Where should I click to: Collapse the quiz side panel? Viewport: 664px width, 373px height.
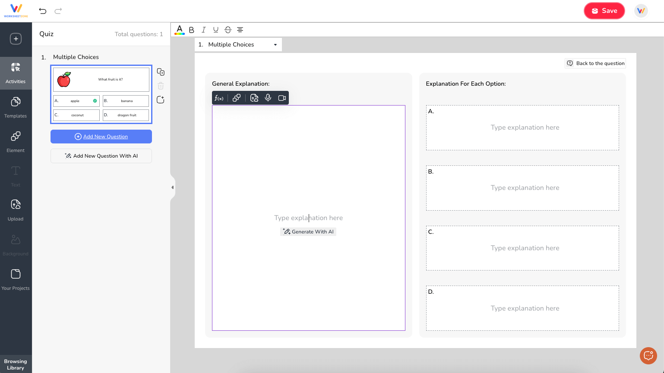[173, 187]
